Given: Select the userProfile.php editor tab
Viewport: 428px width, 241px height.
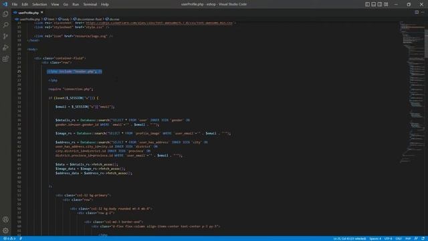Looking at the screenshot, I should coord(28,13).
